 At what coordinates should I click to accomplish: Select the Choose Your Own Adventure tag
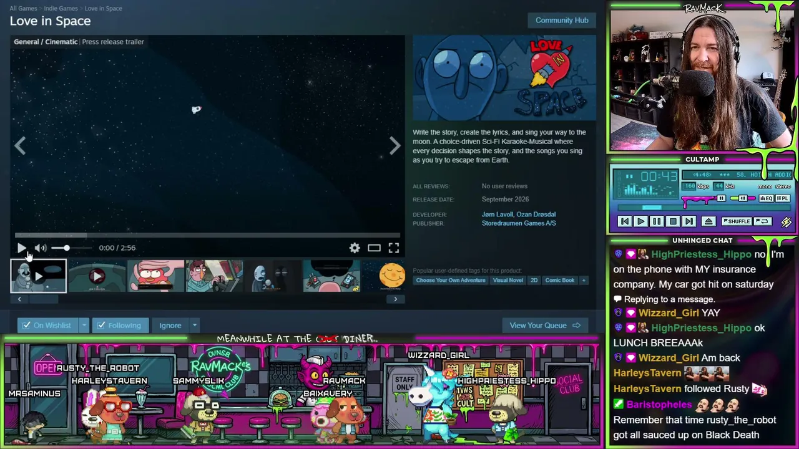coord(451,280)
